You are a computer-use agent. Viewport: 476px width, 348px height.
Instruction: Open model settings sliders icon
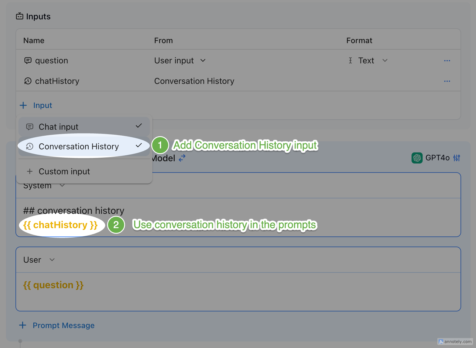[457, 158]
